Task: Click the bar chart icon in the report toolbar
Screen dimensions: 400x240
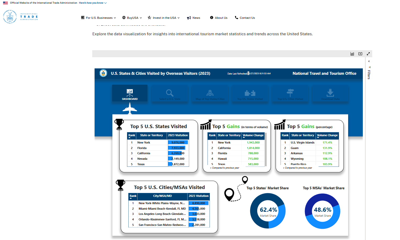Action: (x=352, y=54)
